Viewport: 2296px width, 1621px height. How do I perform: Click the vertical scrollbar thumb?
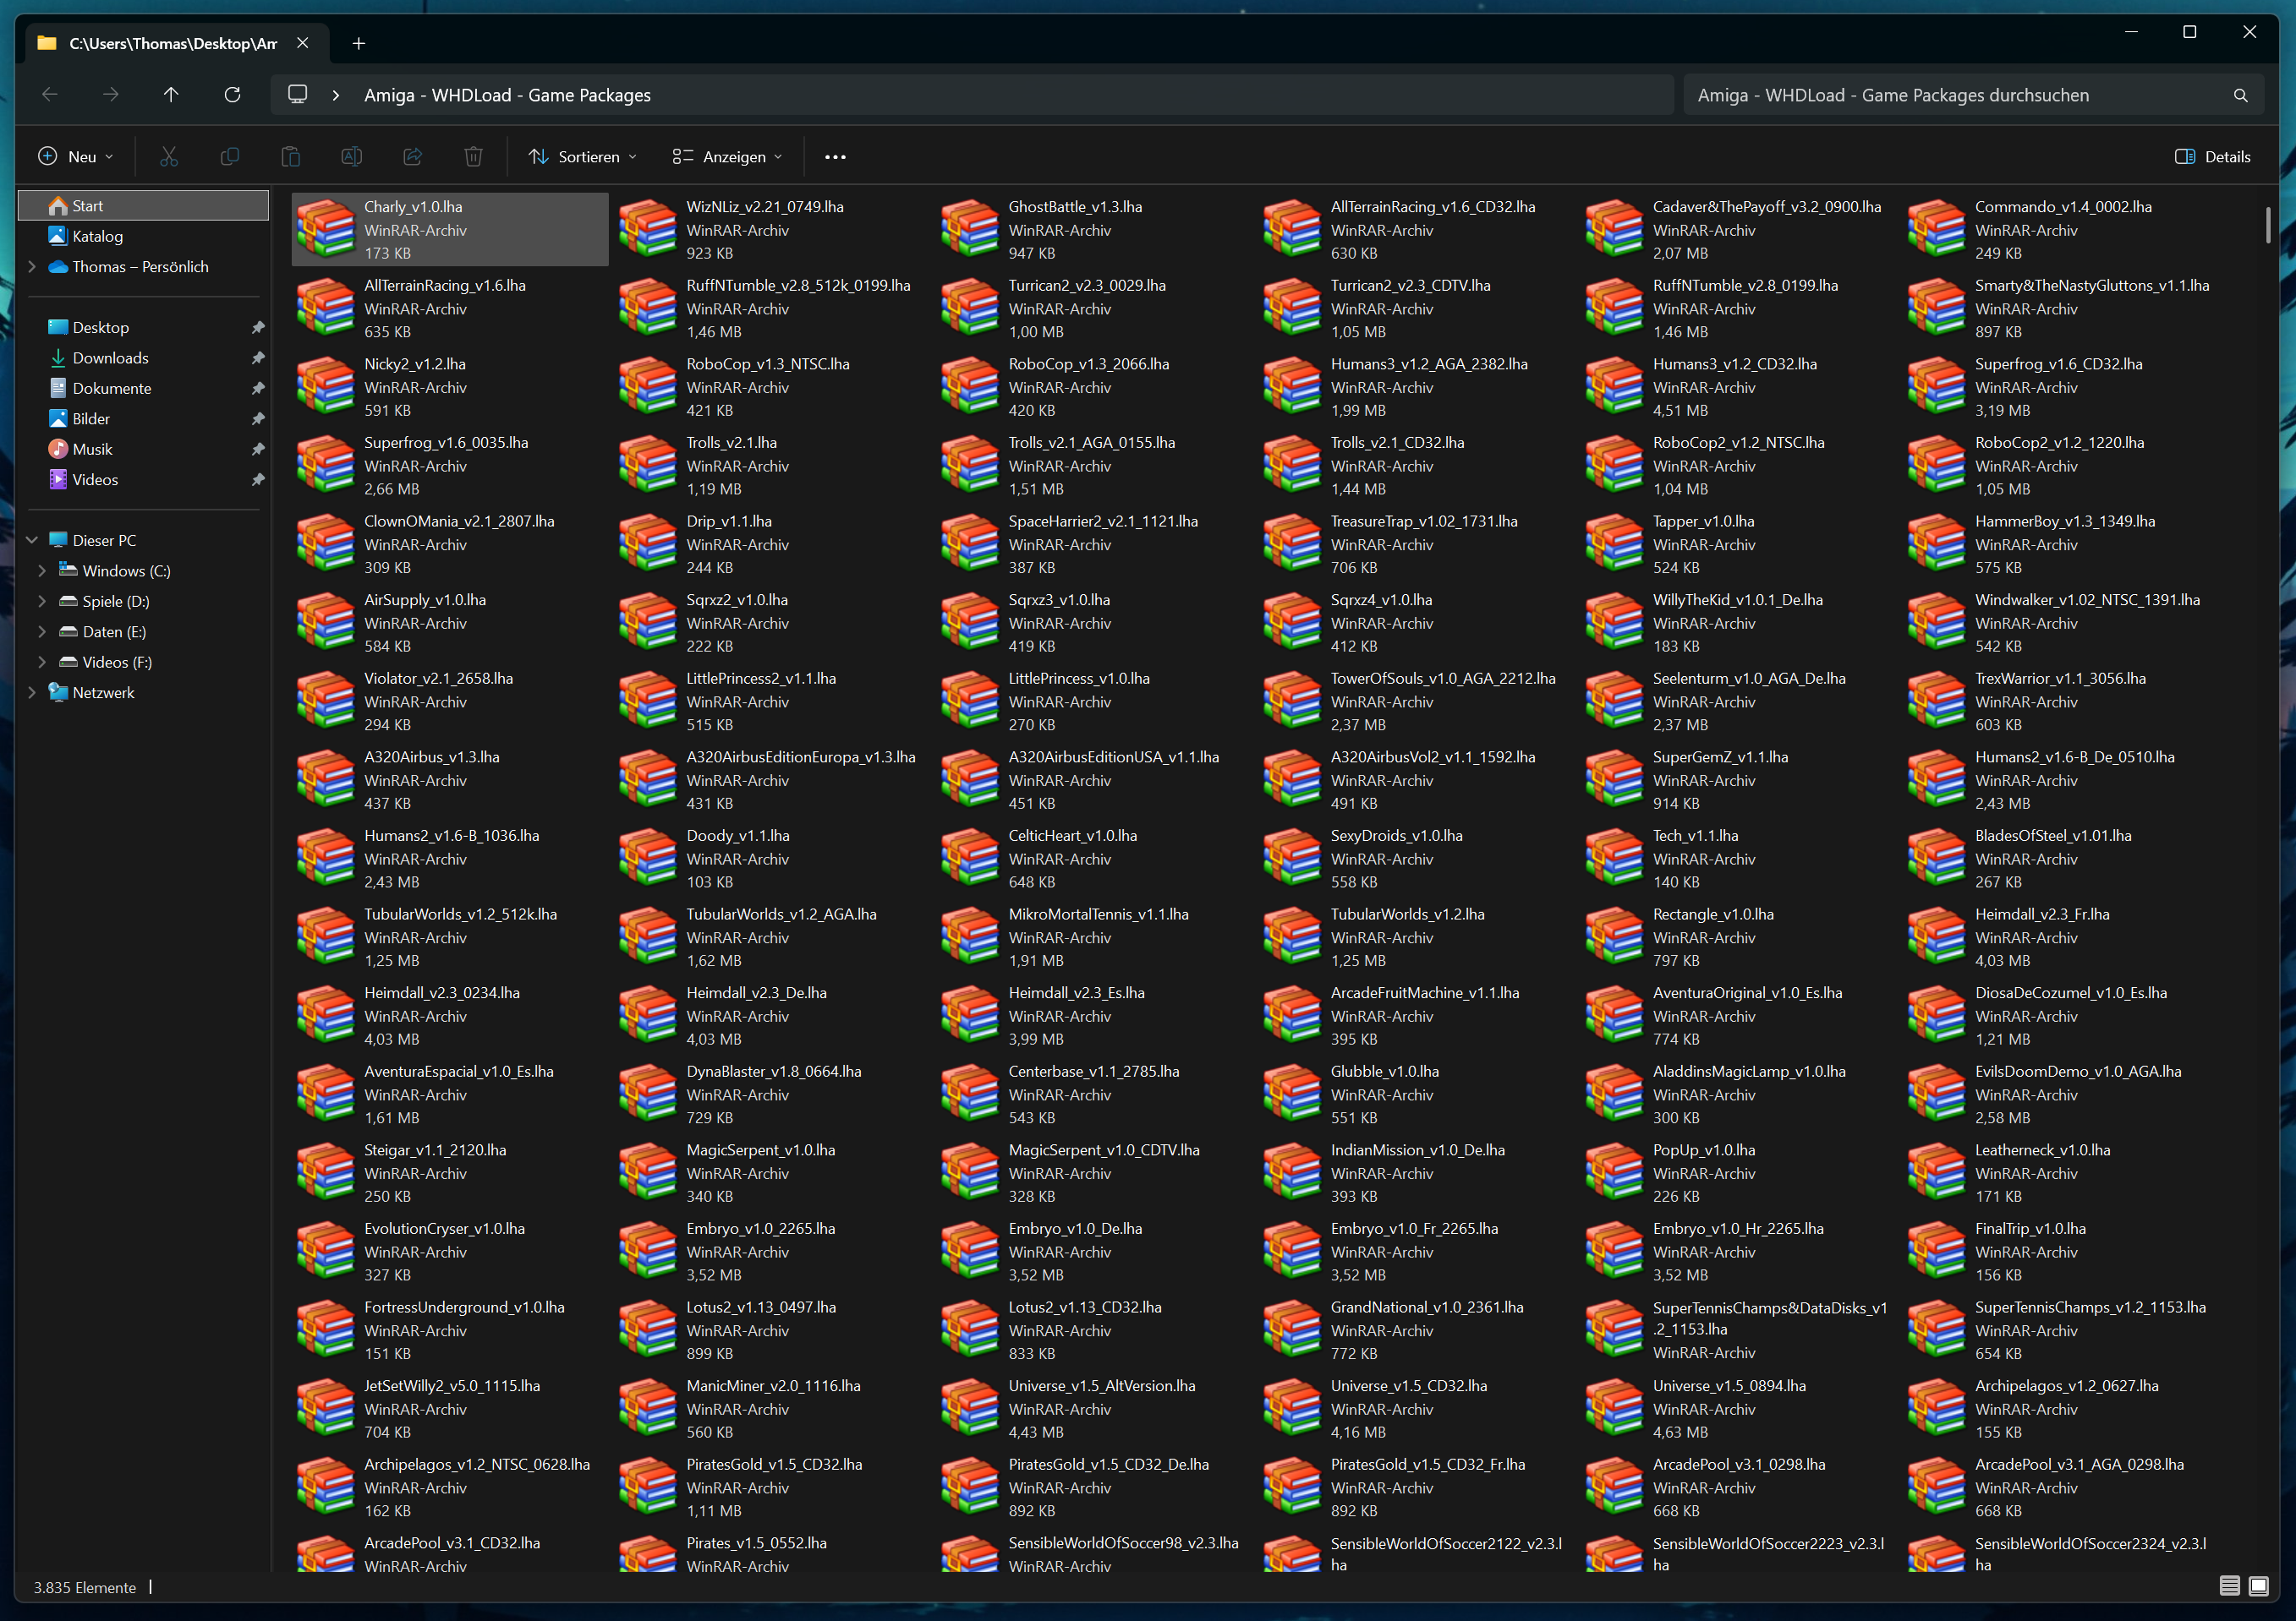tap(2266, 225)
